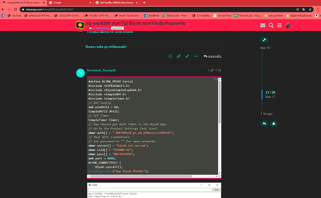Bookmark this page with the star icon
The height and width of the screenshot is (198, 321).
[x=310, y=9]
